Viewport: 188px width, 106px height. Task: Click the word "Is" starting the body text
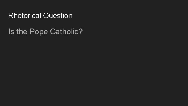point(11,32)
